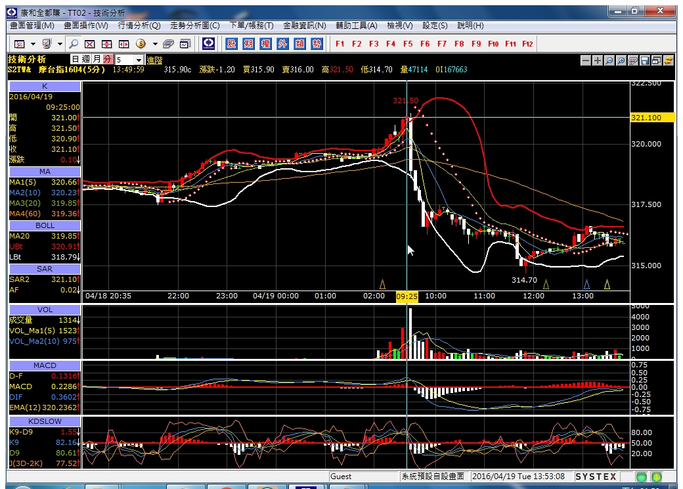
Task: Click the gold dollar coin icon
Action: click(141, 43)
